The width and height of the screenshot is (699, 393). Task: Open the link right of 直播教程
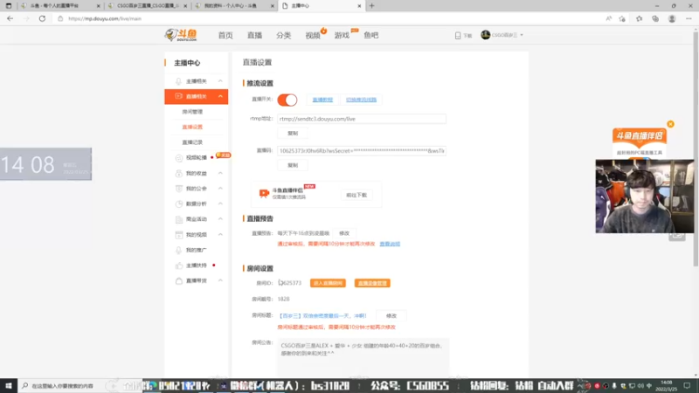click(361, 100)
